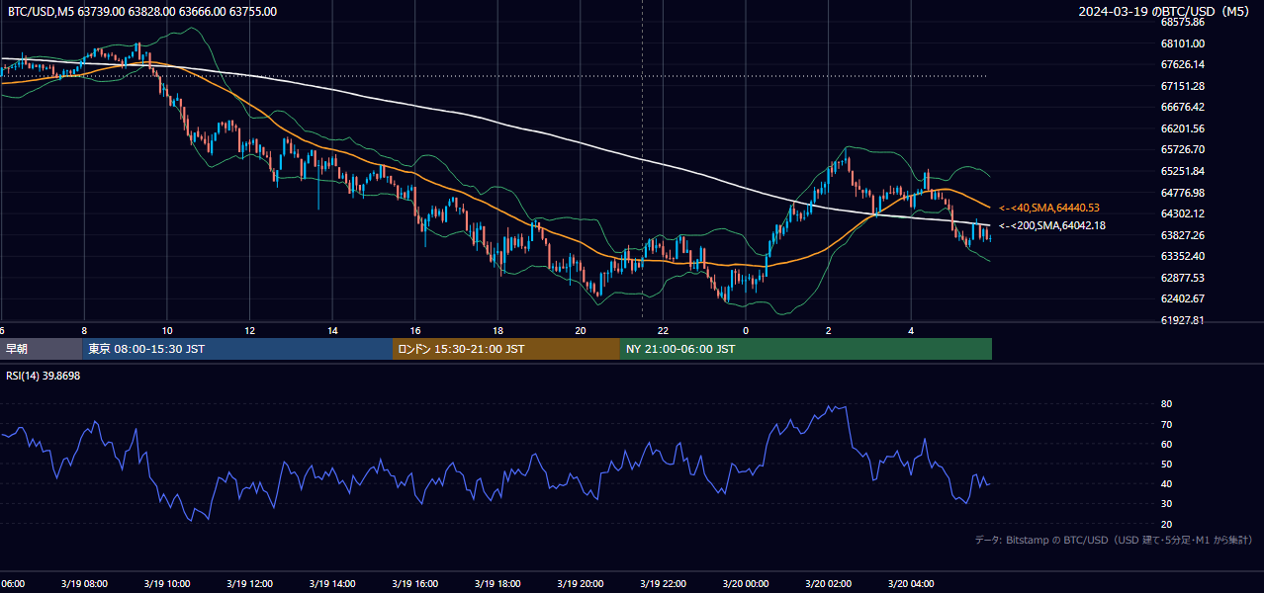Click hour label 2 under price chart
Screen dimensions: 1264x593
(x=829, y=330)
